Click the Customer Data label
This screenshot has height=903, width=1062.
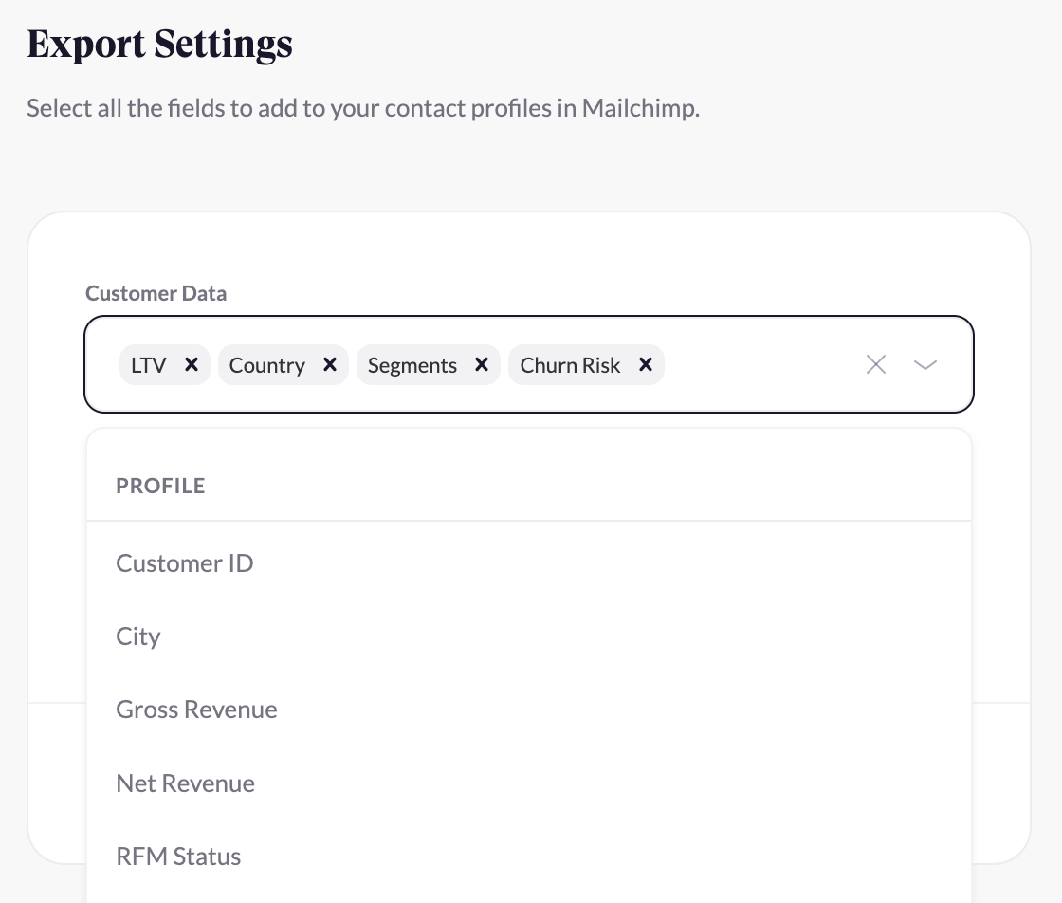pos(156,293)
